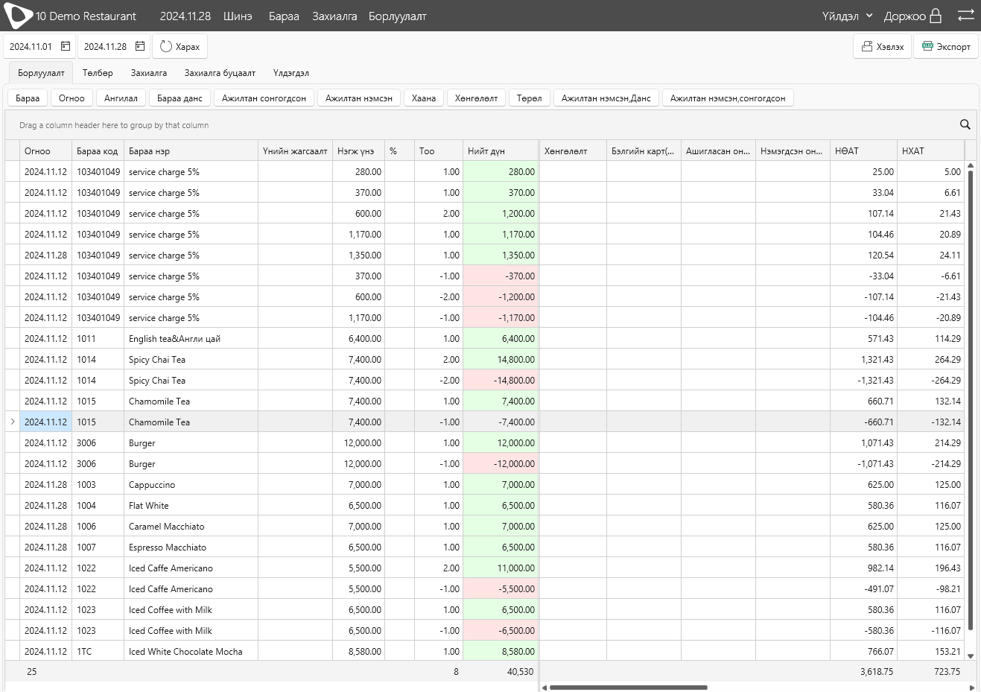
Task: Sort by the Бараа нэр column header
Action: coord(191,150)
